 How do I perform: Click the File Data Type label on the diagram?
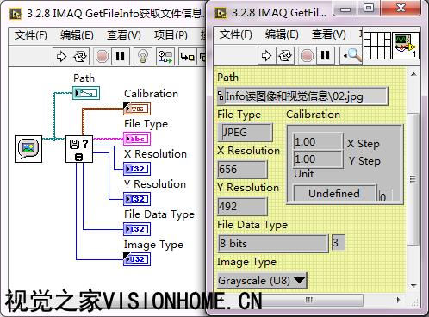(159, 214)
